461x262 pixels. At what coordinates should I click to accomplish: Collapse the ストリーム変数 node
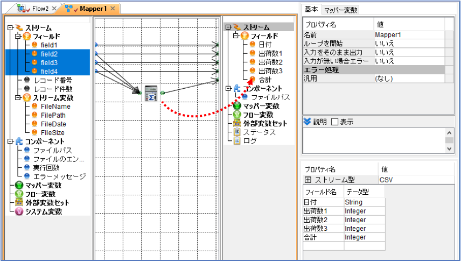click(x=18, y=97)
